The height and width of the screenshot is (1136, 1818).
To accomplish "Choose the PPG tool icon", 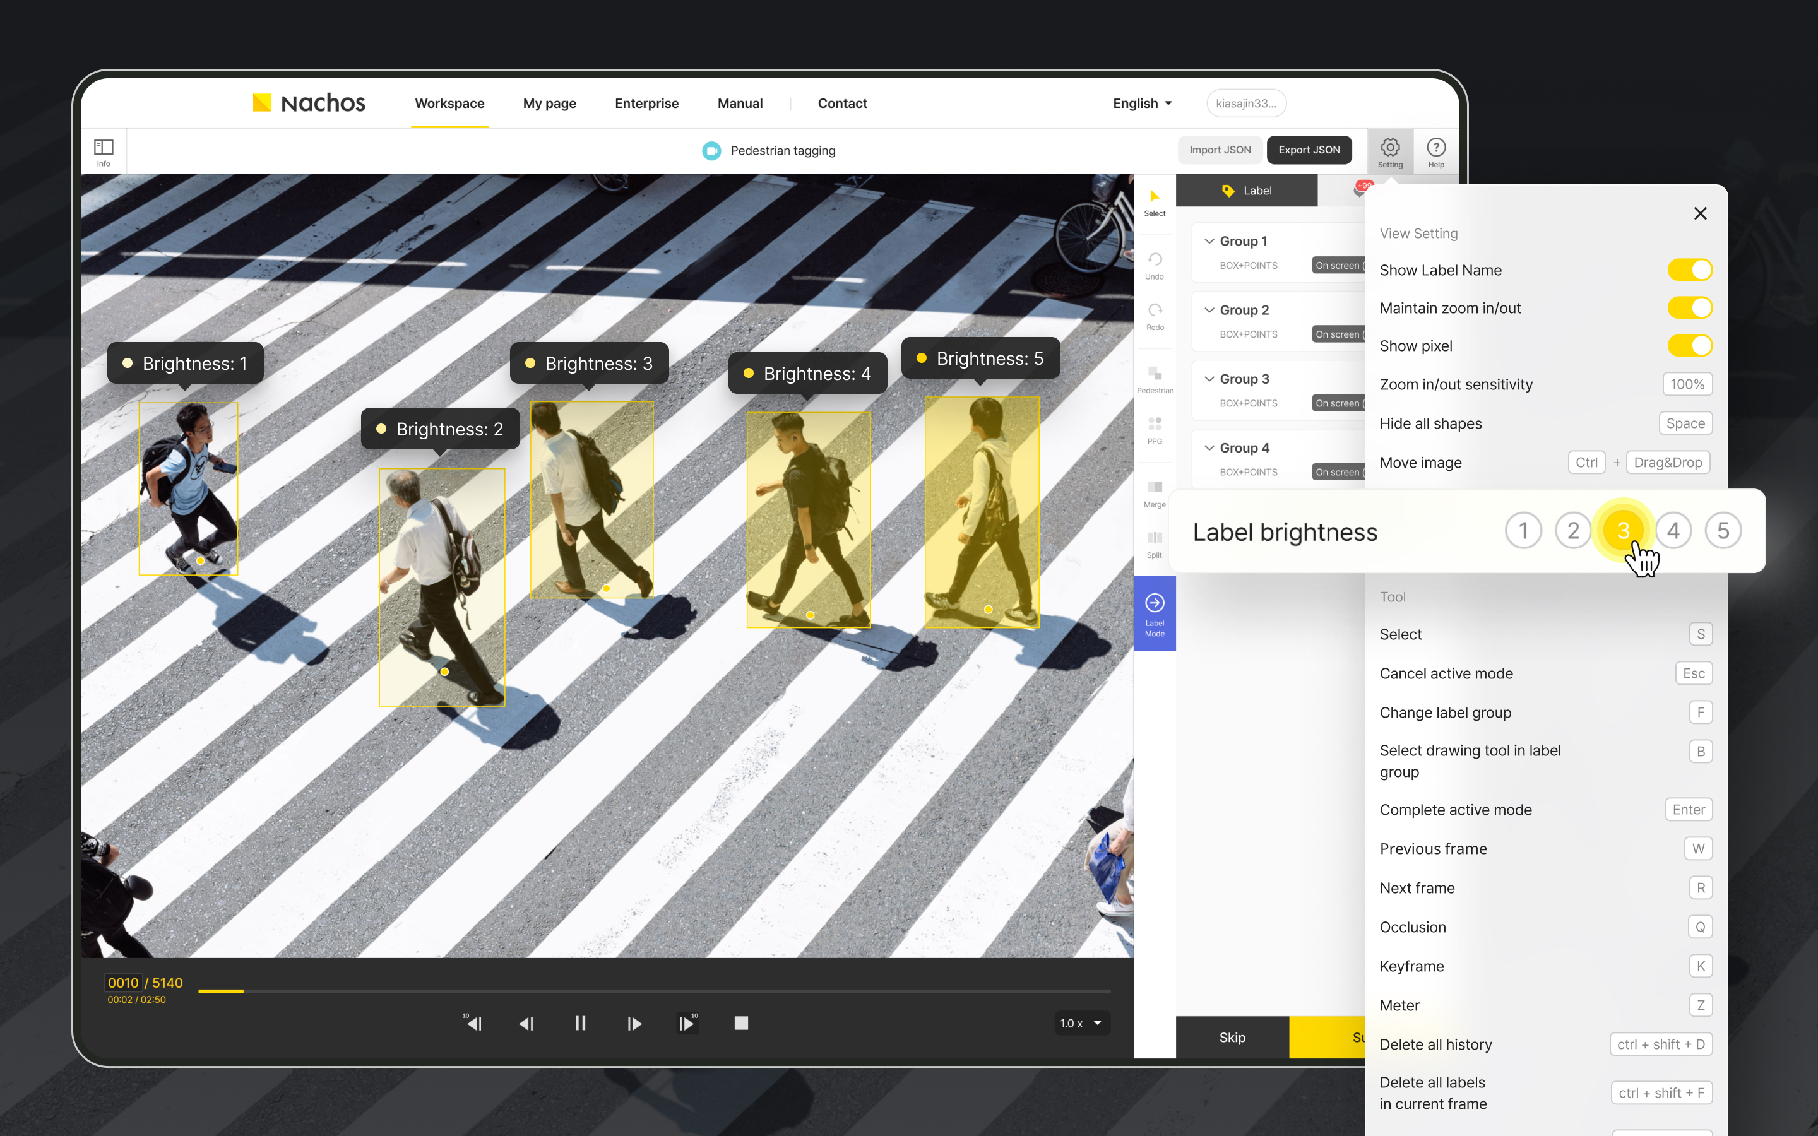I will point(1155,430).
